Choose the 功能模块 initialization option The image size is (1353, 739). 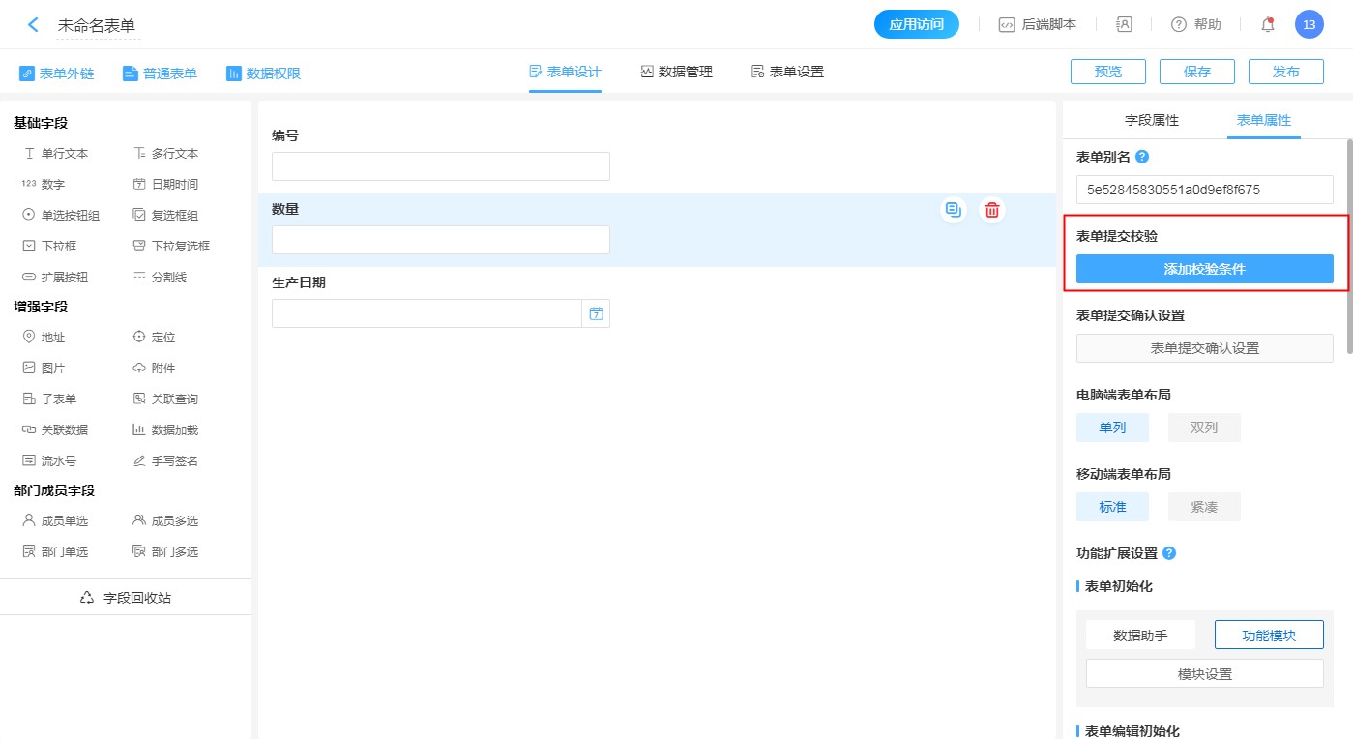[x=1268, y=636]
